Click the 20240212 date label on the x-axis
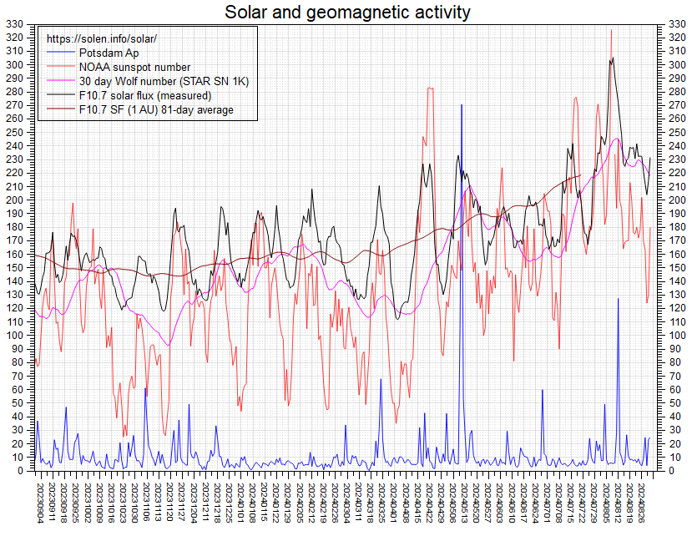692x536 pixels. (310, 503)
